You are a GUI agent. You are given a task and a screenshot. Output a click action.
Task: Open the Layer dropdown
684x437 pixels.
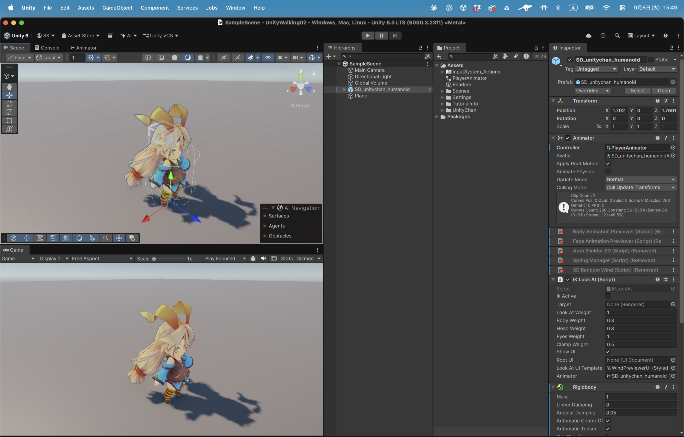click(x=657, y=69)
